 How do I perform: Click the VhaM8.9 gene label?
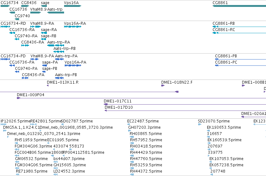point(38,9)
